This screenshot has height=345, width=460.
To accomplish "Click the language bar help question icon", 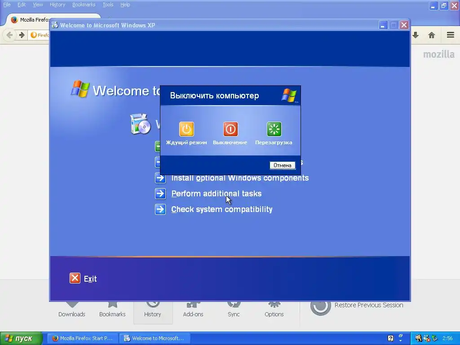I will (390, 338).
